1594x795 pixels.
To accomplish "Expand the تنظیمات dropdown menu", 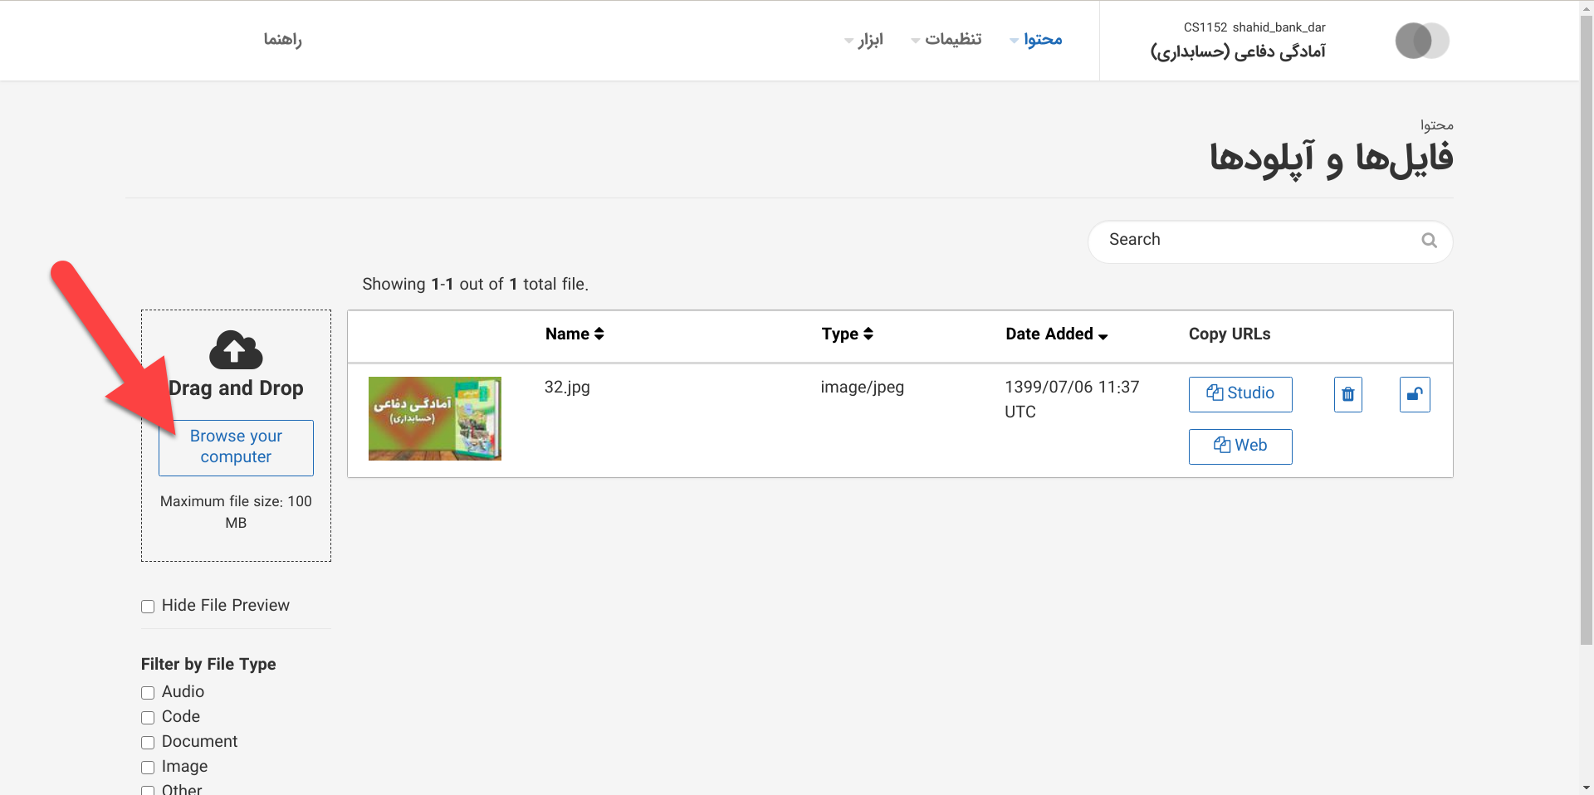I will pyautogui.click(x=946, y=40).
